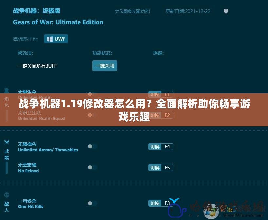Select the 敌人 enemy skull icon

pos(7,195)
